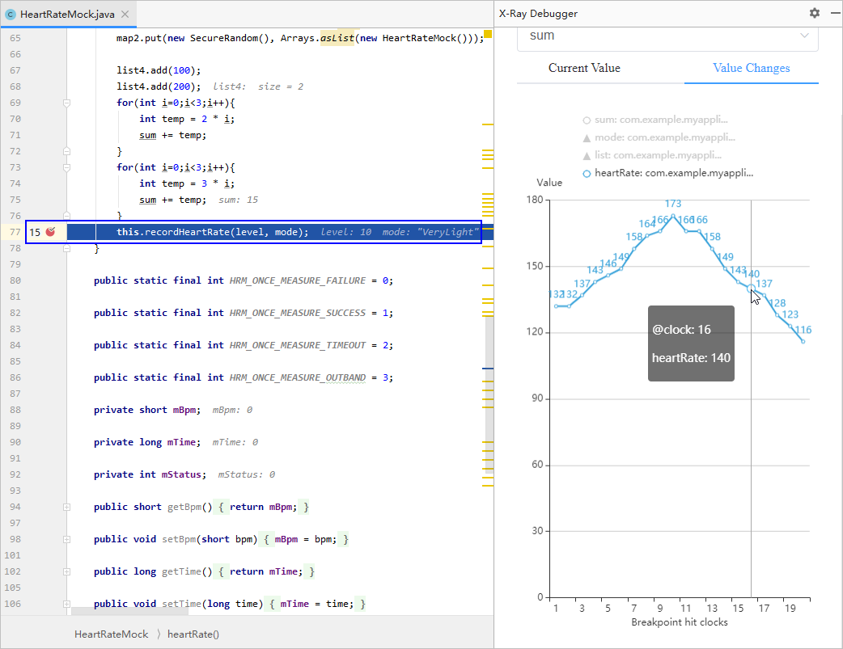This screenshot has height=649, width=843.
Task: Expand the getBpm method at line 94
Action: click(x=66, y=507)
